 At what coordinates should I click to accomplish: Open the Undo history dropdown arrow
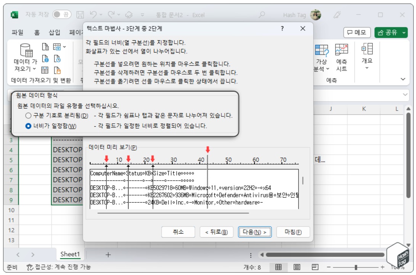[x=101, y=15]
